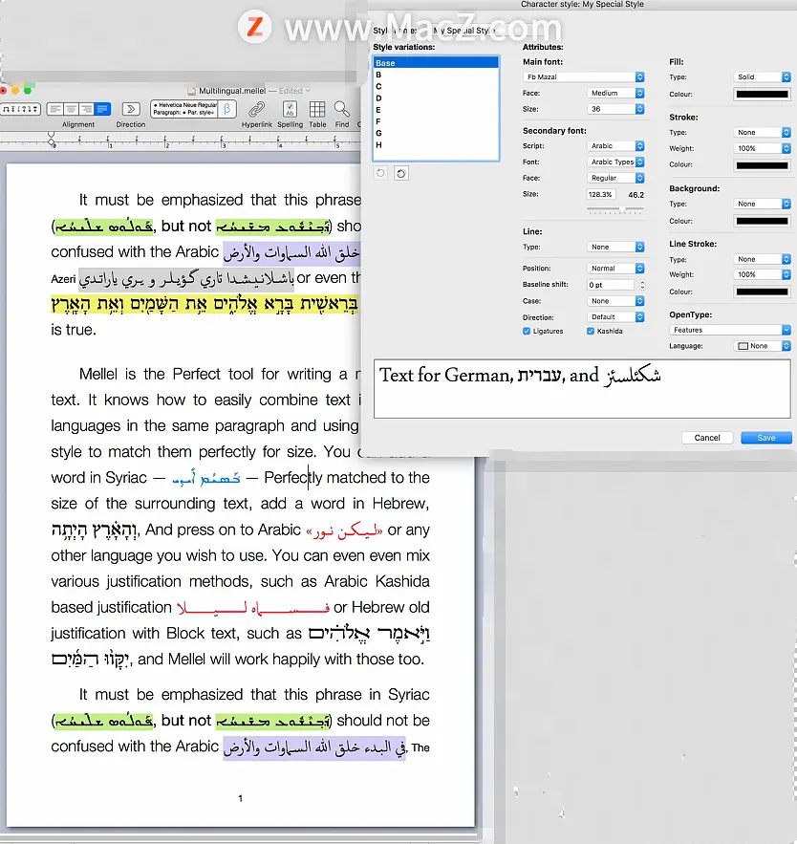Click the red Arabic phrase in the document
The width and height of the screenshot is (797, 844).
[344, 531]
